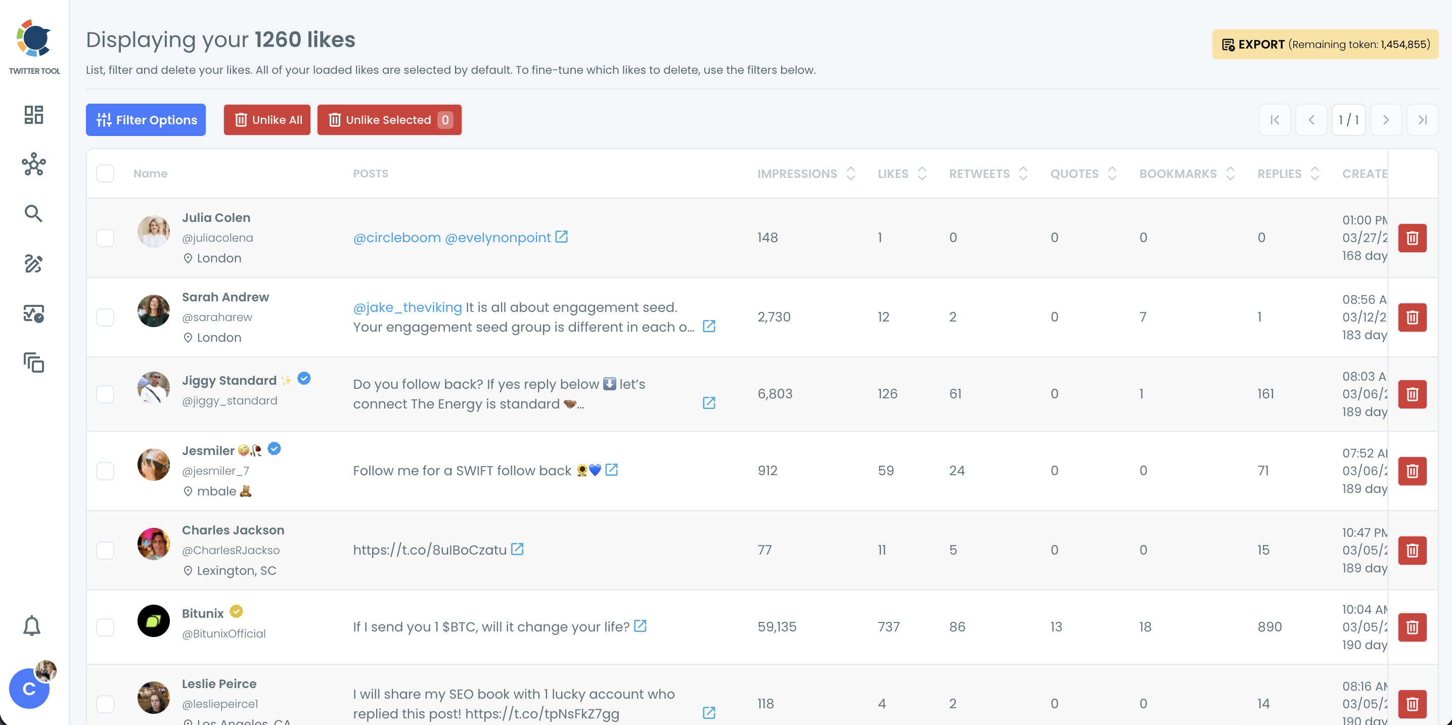Open the post writing pencil icon in sidebar

point(33,263)
